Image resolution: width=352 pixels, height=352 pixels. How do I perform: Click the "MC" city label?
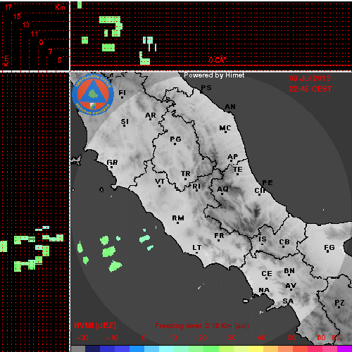(x=225, y=128)
